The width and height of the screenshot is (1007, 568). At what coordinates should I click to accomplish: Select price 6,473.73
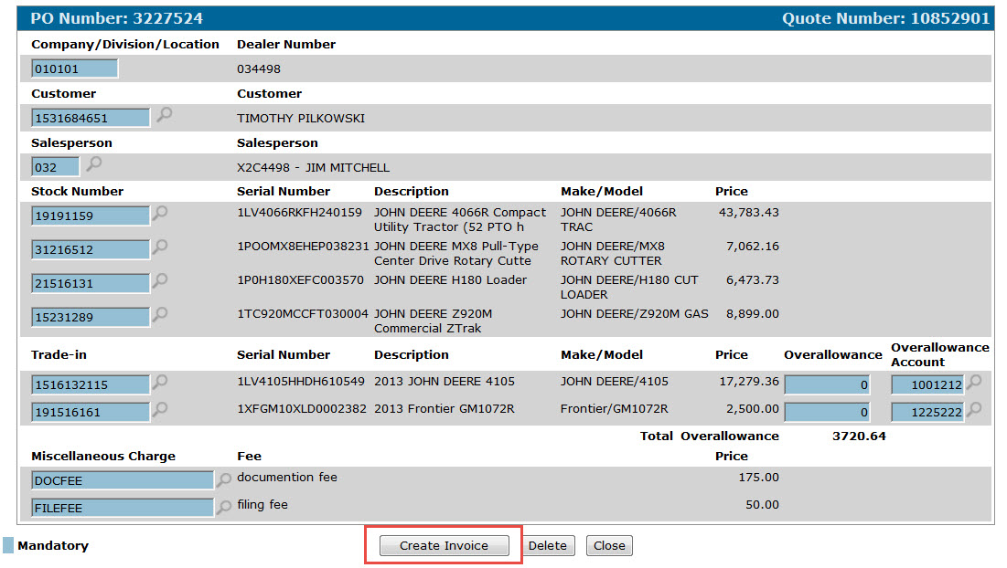(x=753, y=280)
